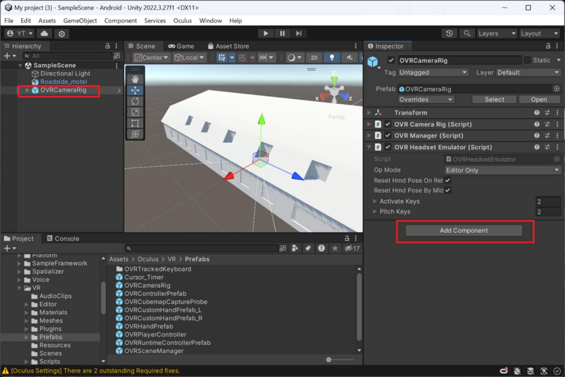Open the Op Mode dropdown
The width and height of the screenshot is (565, 377).
point(502,170)
